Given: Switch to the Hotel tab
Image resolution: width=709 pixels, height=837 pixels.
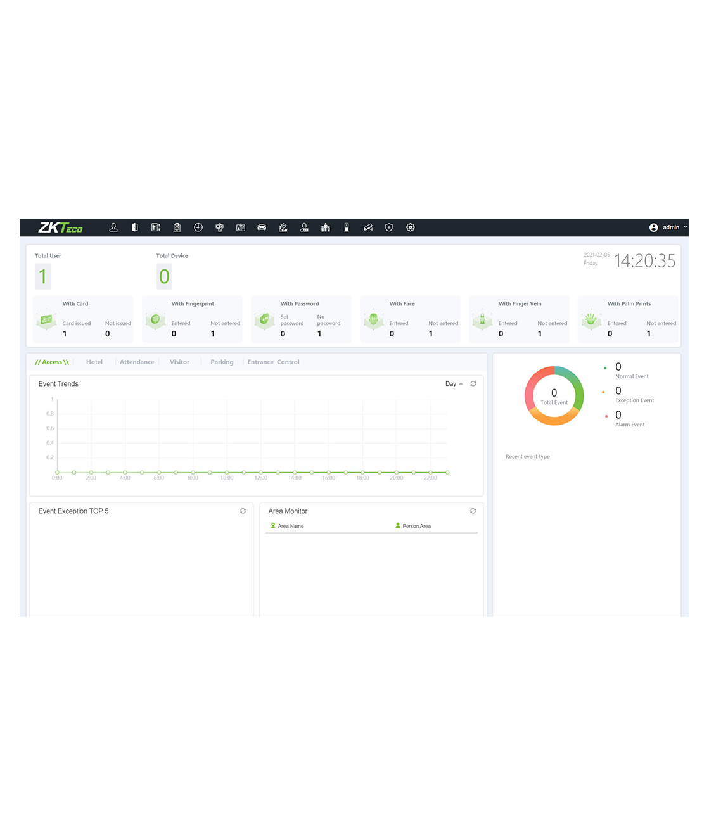Looking at the screenshot, I should (94, 362).
